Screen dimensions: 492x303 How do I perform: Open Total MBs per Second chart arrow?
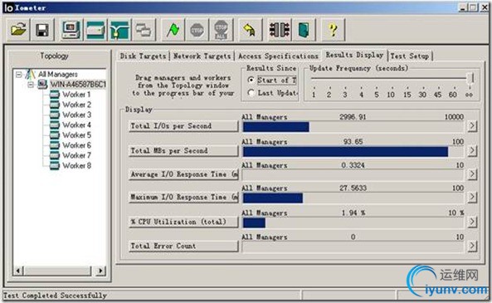472,151
